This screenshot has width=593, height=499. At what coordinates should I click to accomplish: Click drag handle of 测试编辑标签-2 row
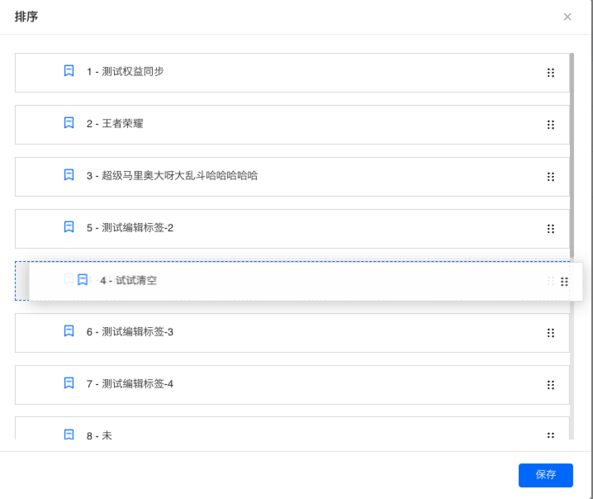coord(551,229)
